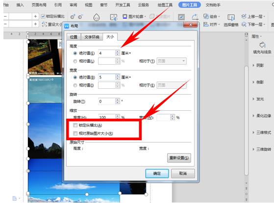Select the 大小 dialog tab
This screenshot has width=274, height=203.
click(x=110, y=37)
